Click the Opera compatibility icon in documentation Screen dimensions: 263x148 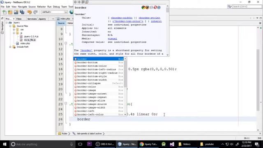(x=155, y=7)
